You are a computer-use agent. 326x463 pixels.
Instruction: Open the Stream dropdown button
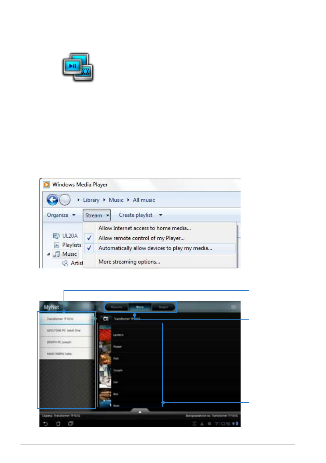pyautogui.click(x=97, y=215)
